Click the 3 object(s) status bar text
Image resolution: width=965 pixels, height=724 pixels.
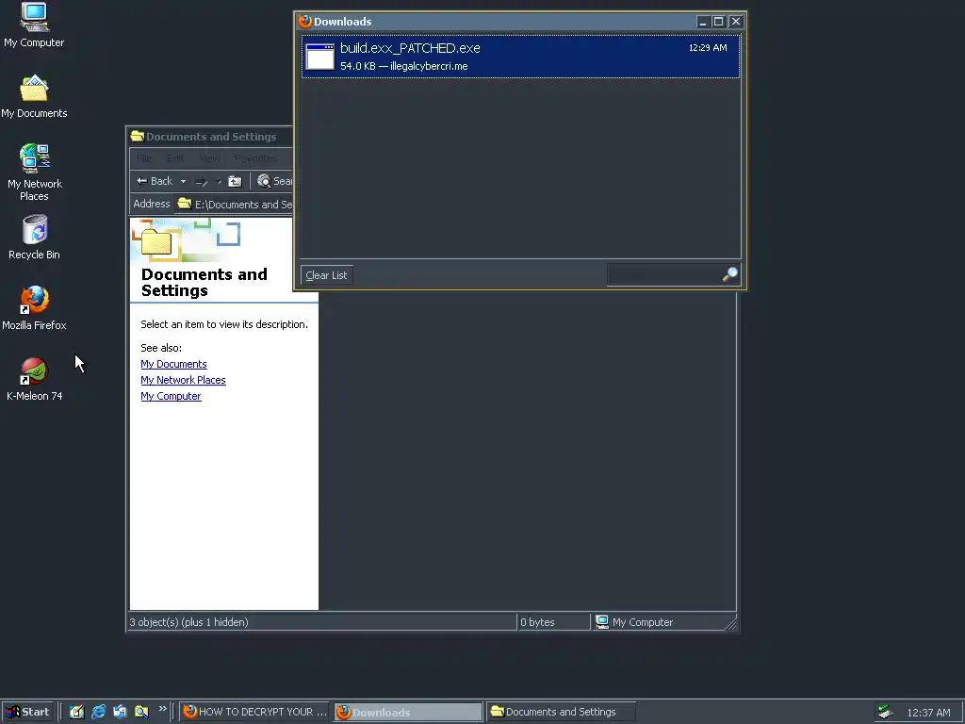[188, 622]
